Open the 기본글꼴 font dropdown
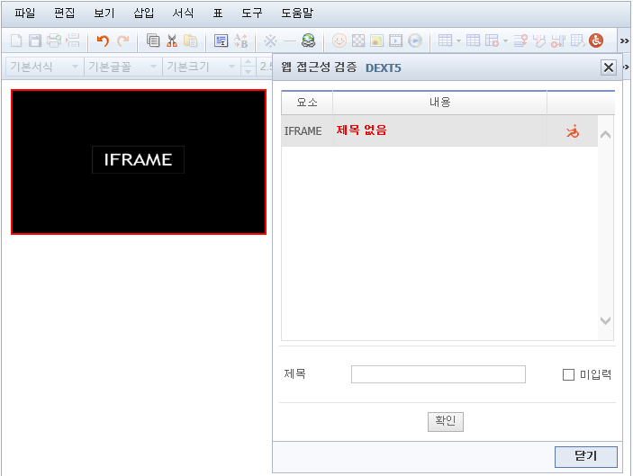Viewport: 633px width, 476px height. 122,67
